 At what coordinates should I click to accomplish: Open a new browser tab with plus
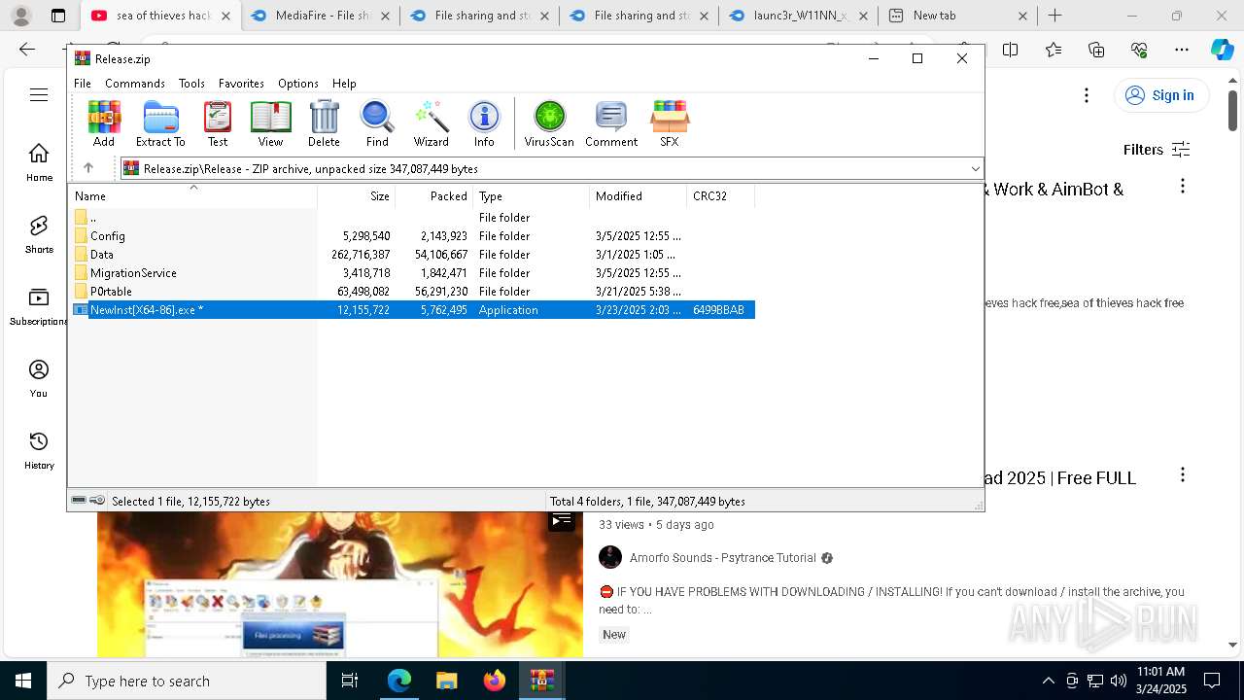[1054, 16]
